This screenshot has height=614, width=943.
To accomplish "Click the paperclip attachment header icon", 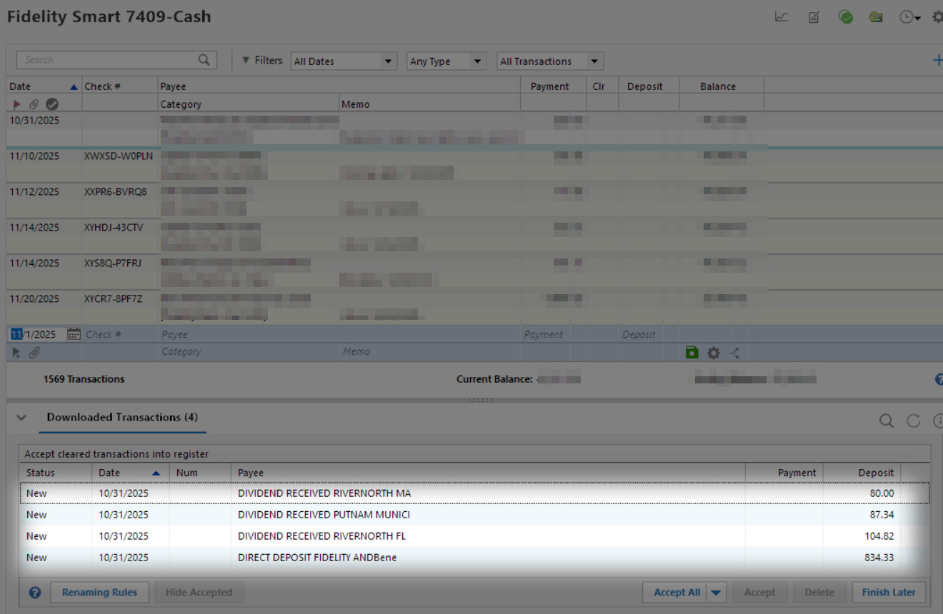I will (34, 104).
